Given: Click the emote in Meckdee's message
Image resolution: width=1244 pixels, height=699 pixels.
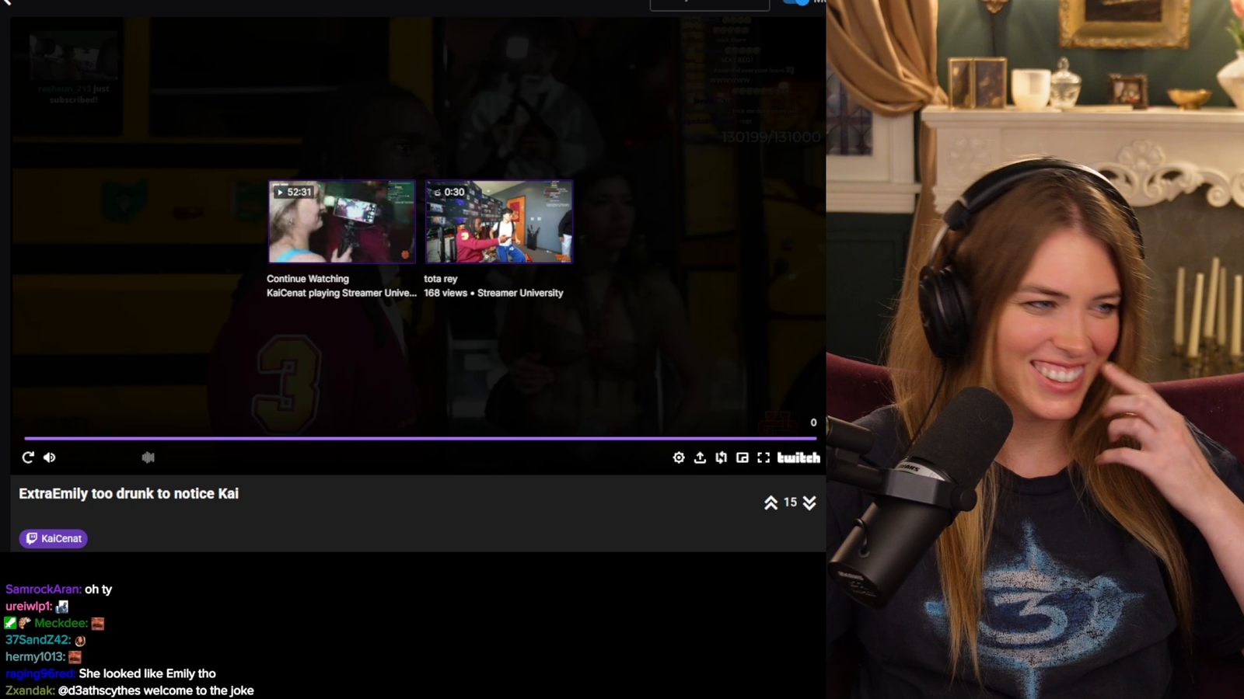Looking at the screenshot, I should [x=97, y=624].
